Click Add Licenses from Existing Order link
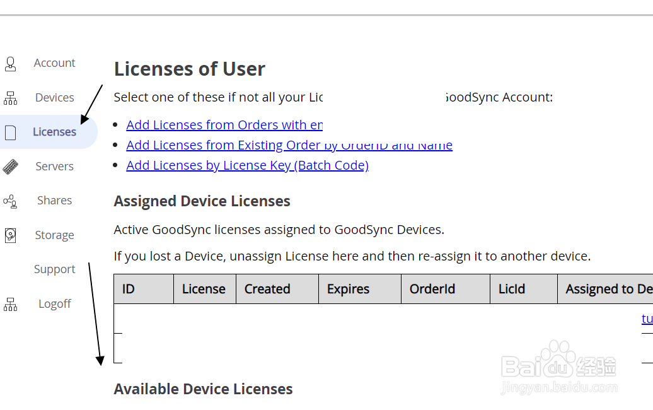Screen dimensions: 653x410 point(289,145)
